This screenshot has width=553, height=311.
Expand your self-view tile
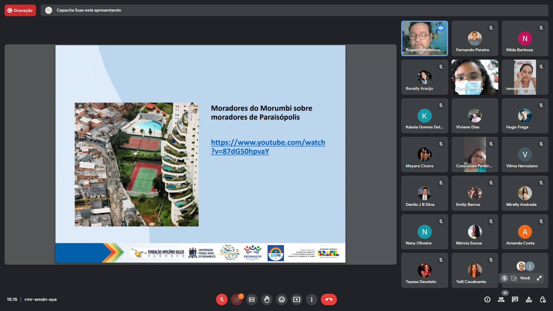click(539, 278)
